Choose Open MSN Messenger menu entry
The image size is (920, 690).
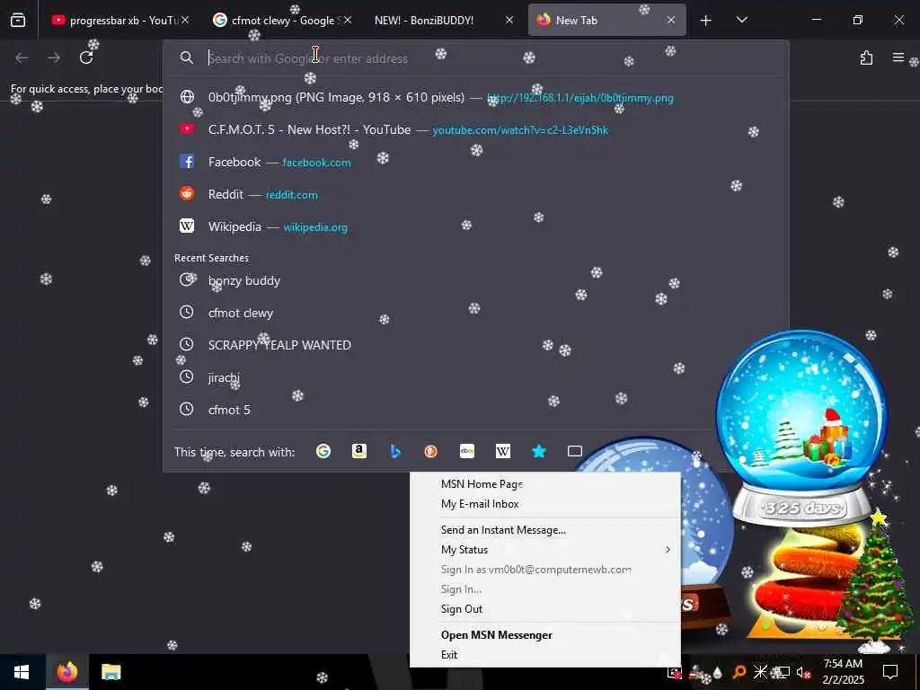point(545,635)
